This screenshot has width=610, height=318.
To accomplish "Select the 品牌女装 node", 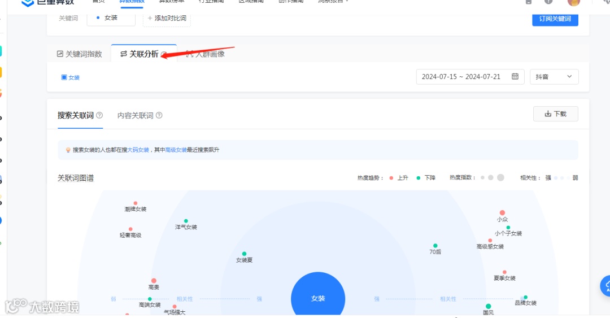I will (526, 297).
